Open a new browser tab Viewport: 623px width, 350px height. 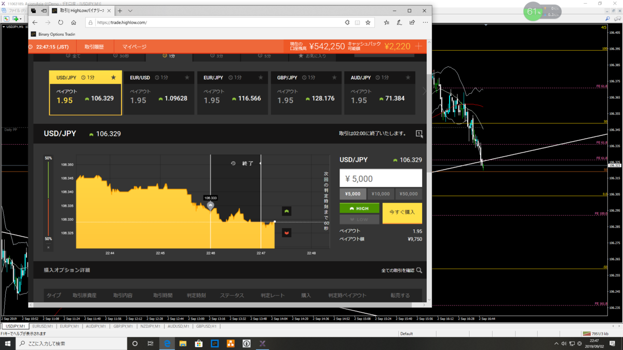(120, 10)
